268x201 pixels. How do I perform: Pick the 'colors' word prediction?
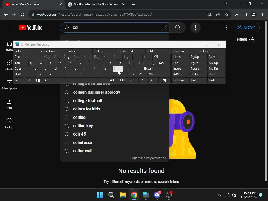click(x=211, y=51)
